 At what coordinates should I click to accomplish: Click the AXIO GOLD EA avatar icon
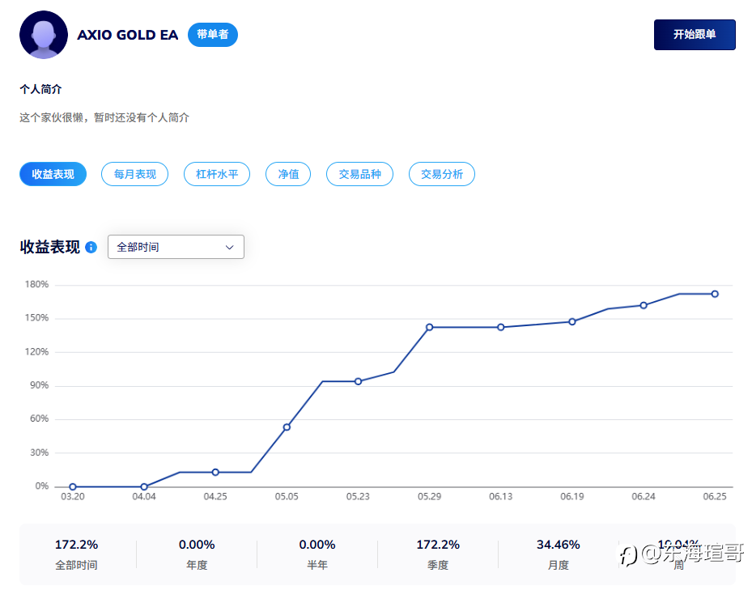coord(44,35)
